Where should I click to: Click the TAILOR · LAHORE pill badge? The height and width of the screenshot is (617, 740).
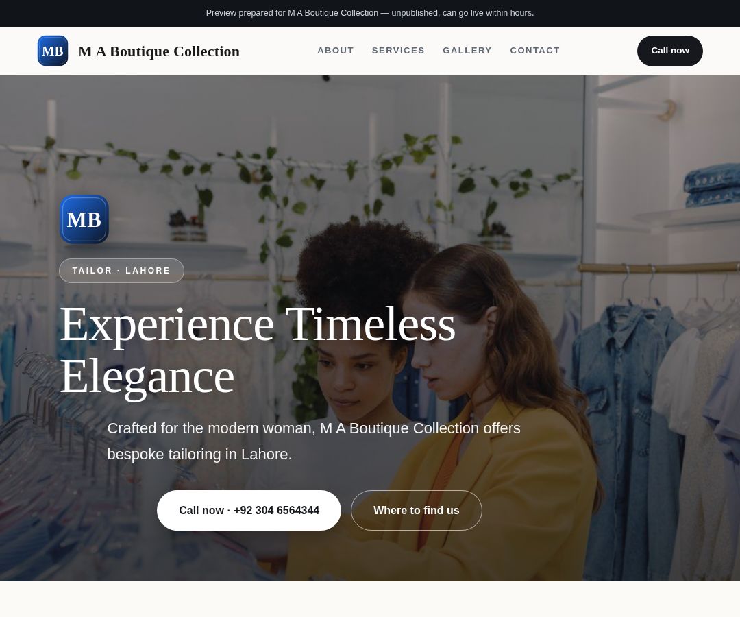(x=121, y=271)
